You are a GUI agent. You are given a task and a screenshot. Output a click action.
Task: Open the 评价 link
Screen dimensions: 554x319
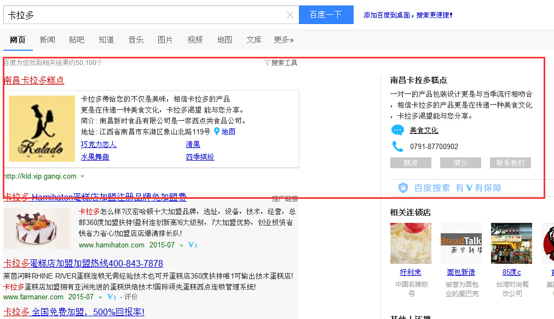point(131,297)
